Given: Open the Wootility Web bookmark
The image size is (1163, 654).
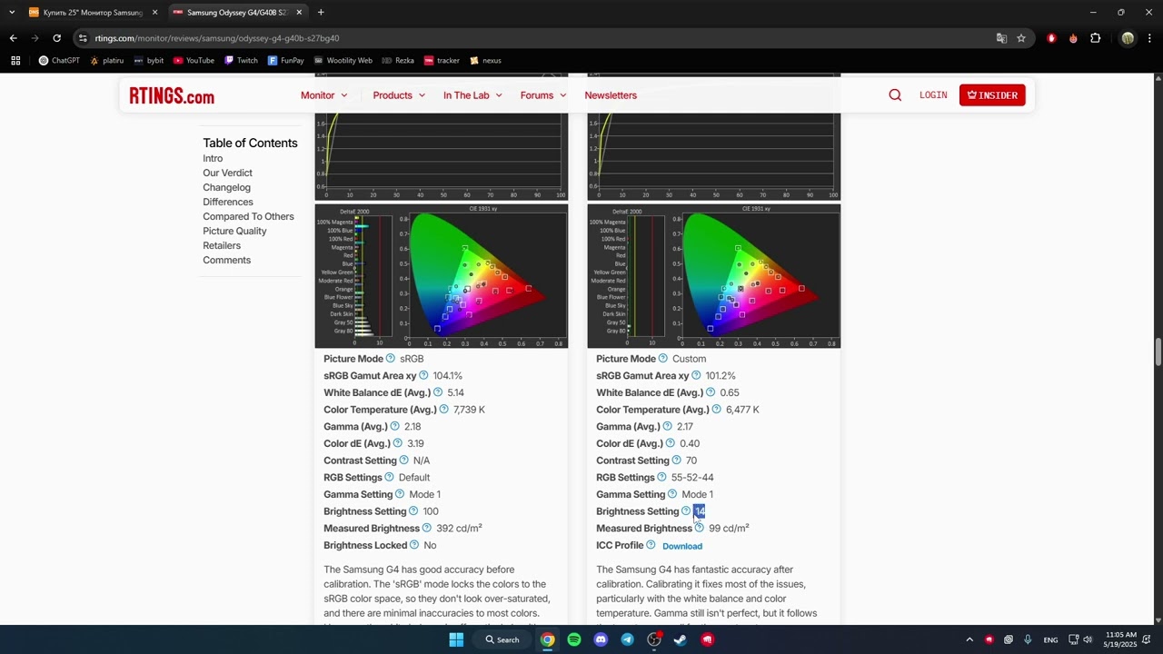Looking at the screenshot, I should (x=343, y=61).
